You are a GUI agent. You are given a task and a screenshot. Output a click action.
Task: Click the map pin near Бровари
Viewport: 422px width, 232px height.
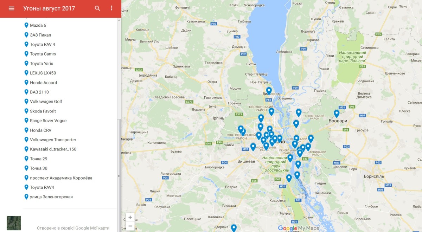pos(337,113)
